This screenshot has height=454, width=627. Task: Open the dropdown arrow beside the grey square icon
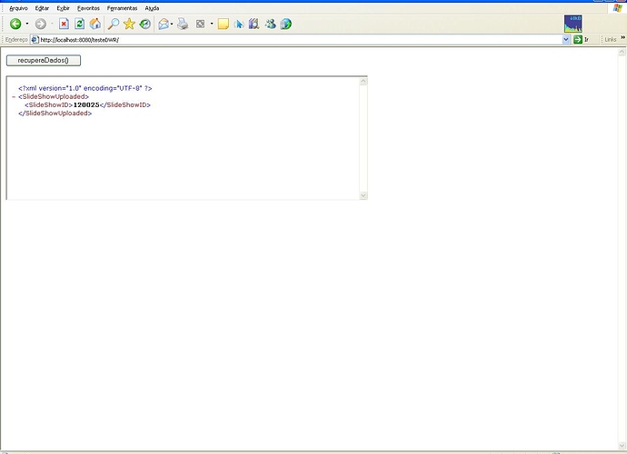click(212, 24)
